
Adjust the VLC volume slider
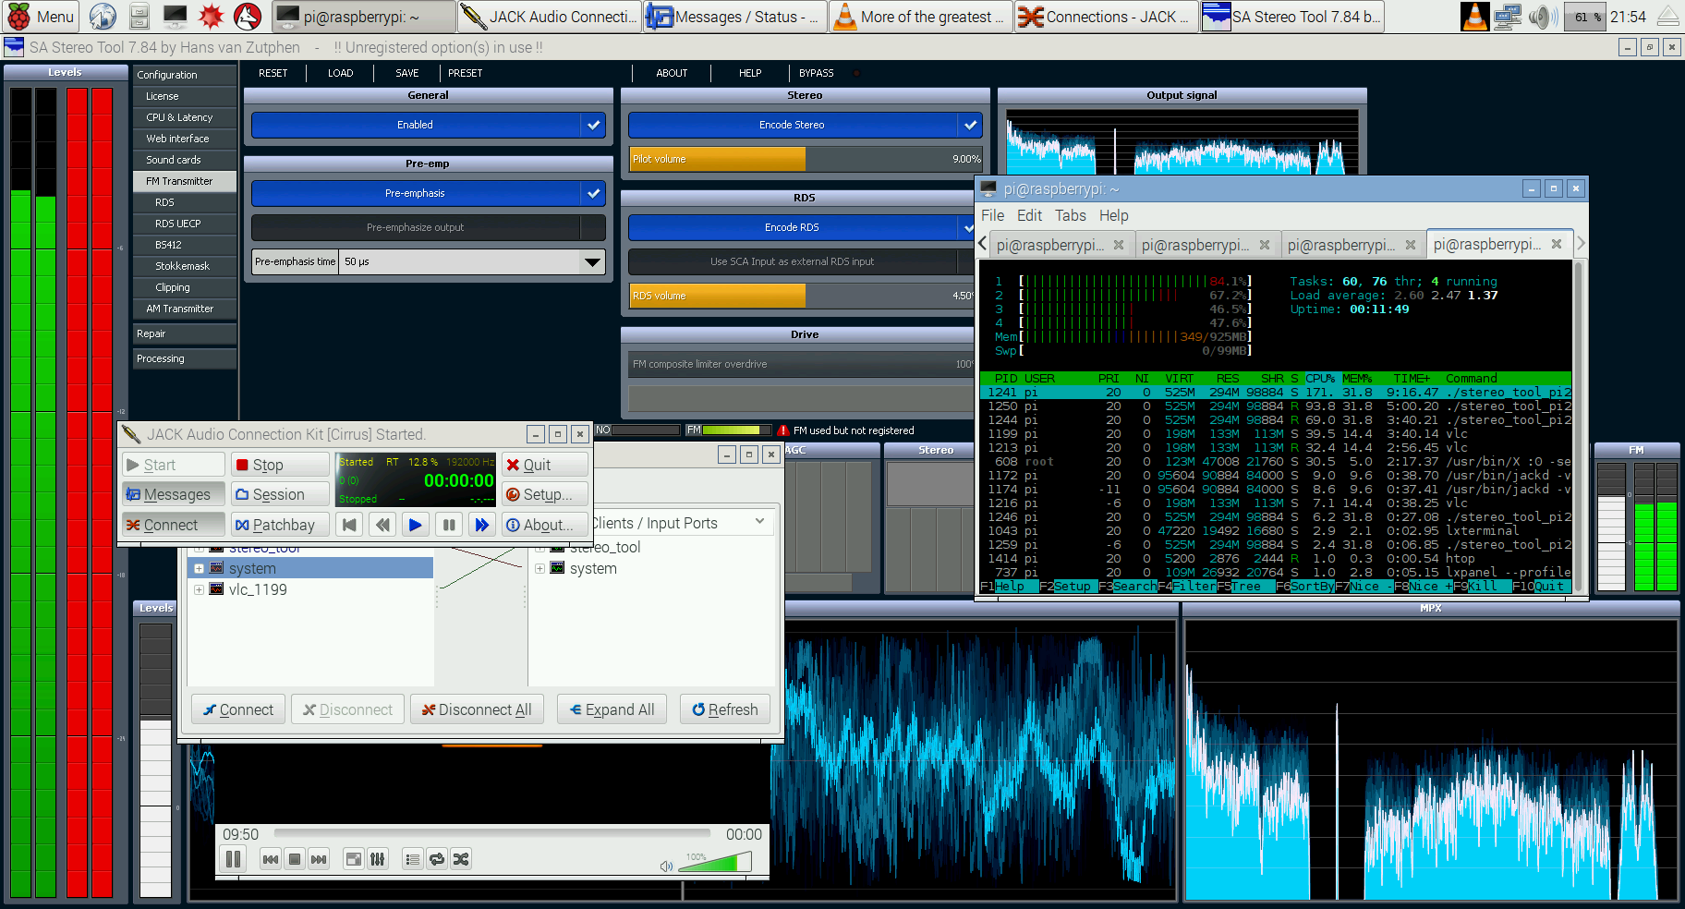click(x=716, y=862)
